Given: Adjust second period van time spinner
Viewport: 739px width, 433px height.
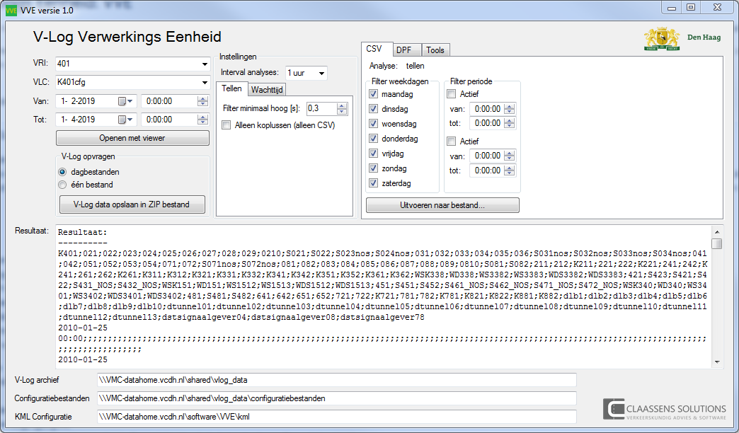Looking at the screenshot, I should click(509, 156).
